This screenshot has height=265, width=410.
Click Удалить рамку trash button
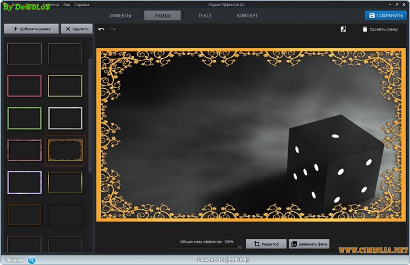point(380,29)
